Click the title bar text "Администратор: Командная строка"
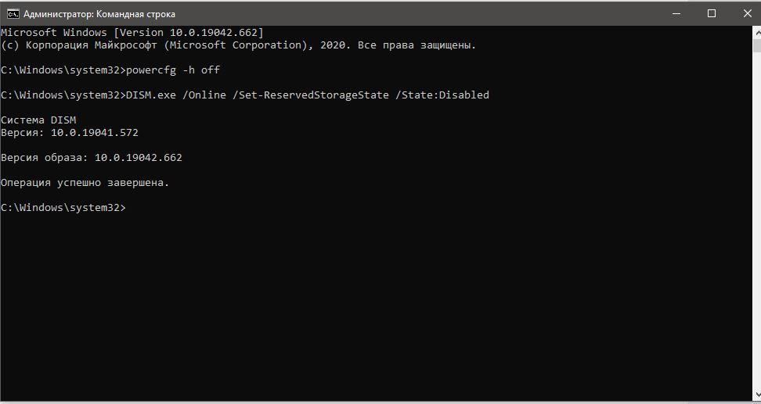The height and width of the screenshot is (404, 761). (x=100, y=14)
